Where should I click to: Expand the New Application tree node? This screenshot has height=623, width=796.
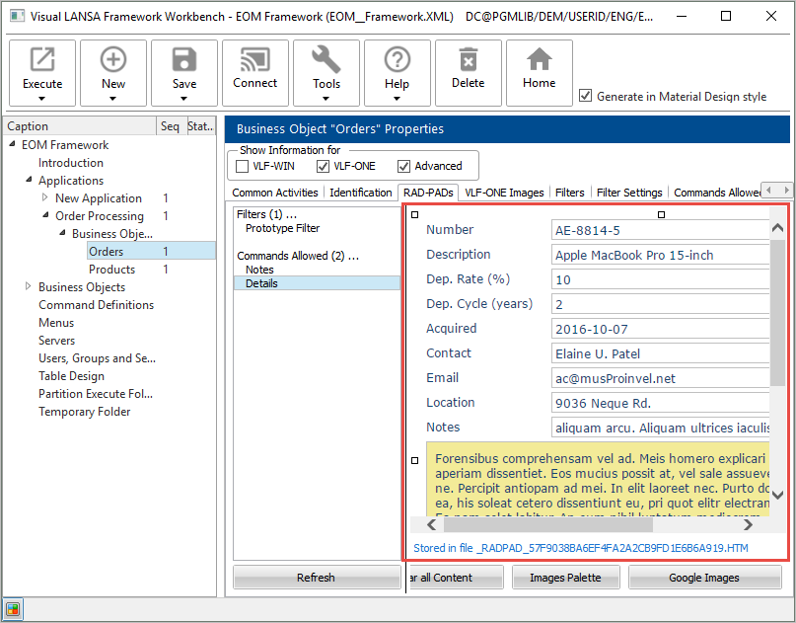pos(45,198)
